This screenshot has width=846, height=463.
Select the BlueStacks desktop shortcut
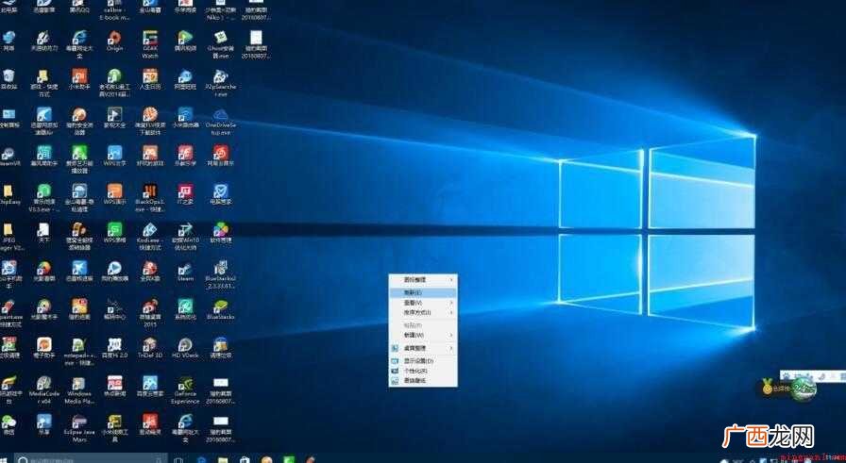click(x=220, y=310)
